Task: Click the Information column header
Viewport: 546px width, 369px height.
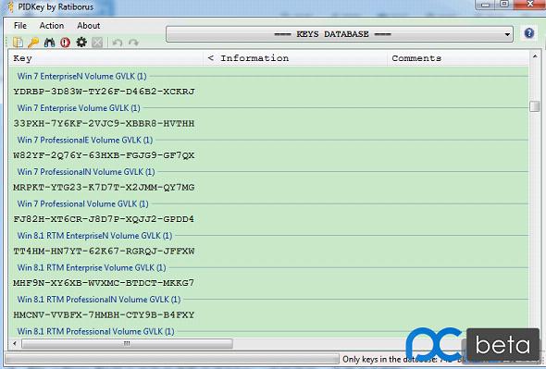Action: coord(295,58)
